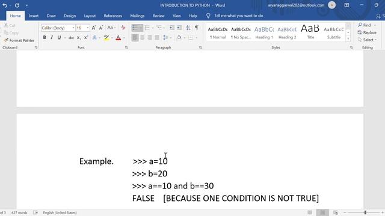Viewport: 385px width, 216px height.
Task: Open the Design tab
Action: [x=70, y=16]
